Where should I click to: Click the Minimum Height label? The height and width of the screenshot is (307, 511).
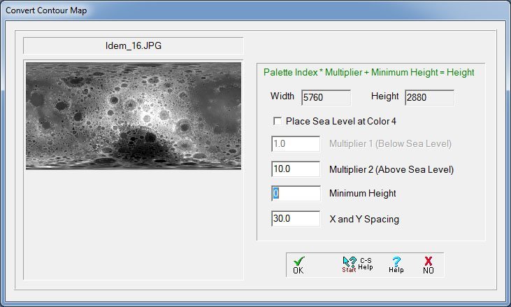[362, 193]
